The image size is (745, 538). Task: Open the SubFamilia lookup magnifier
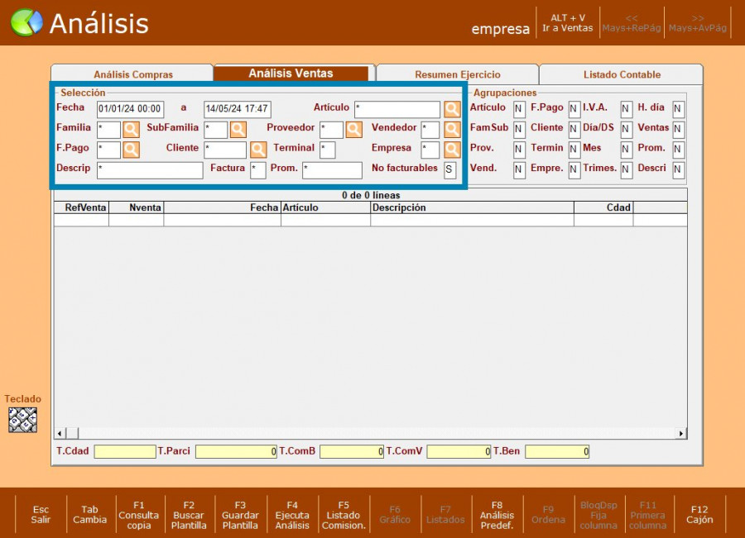tap(238, 129)
